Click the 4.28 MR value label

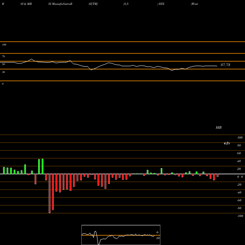pos(227,144)
